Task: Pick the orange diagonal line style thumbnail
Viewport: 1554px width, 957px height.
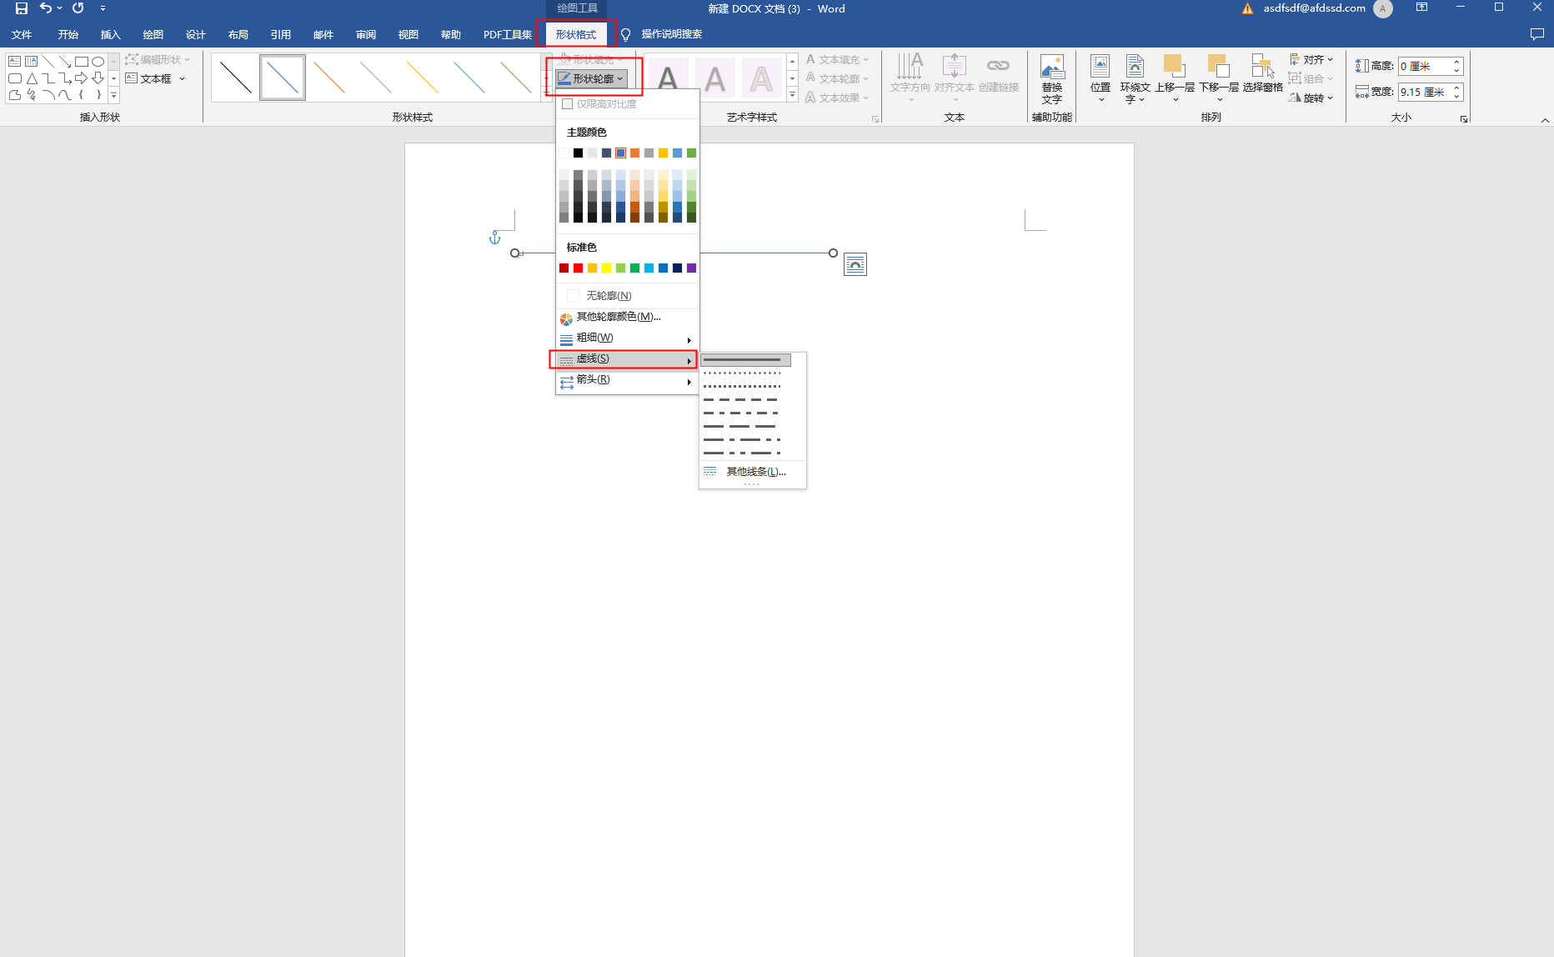Action: [329, 78]
